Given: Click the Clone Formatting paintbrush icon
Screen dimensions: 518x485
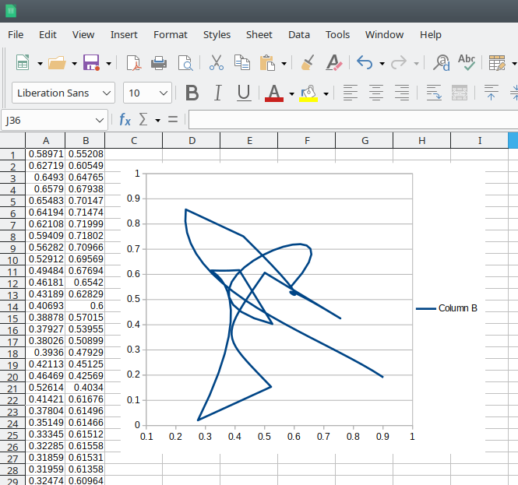Looking at the screenshot, I should point(308,63).
